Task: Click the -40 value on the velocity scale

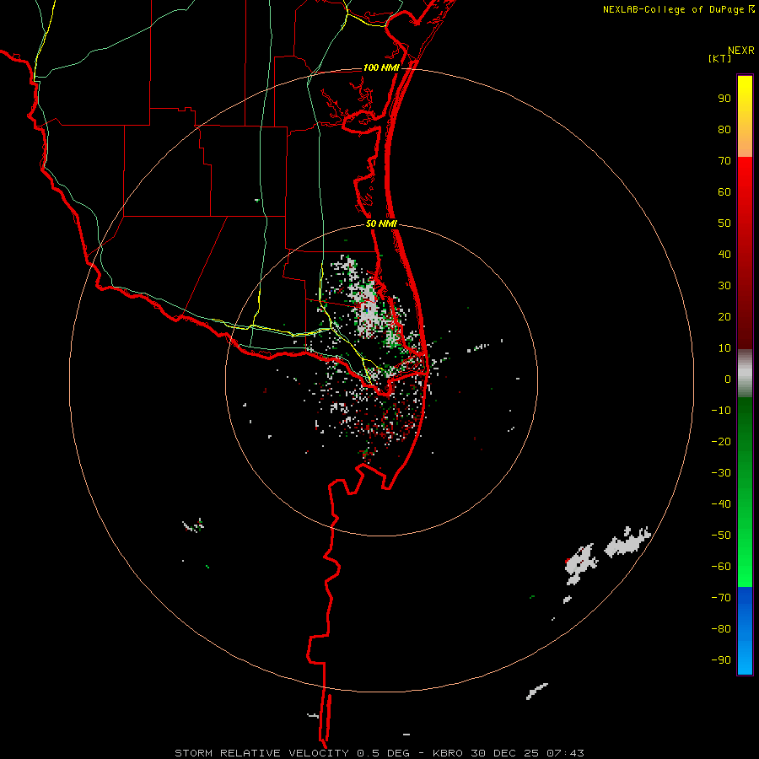Action: click(721, 504)
